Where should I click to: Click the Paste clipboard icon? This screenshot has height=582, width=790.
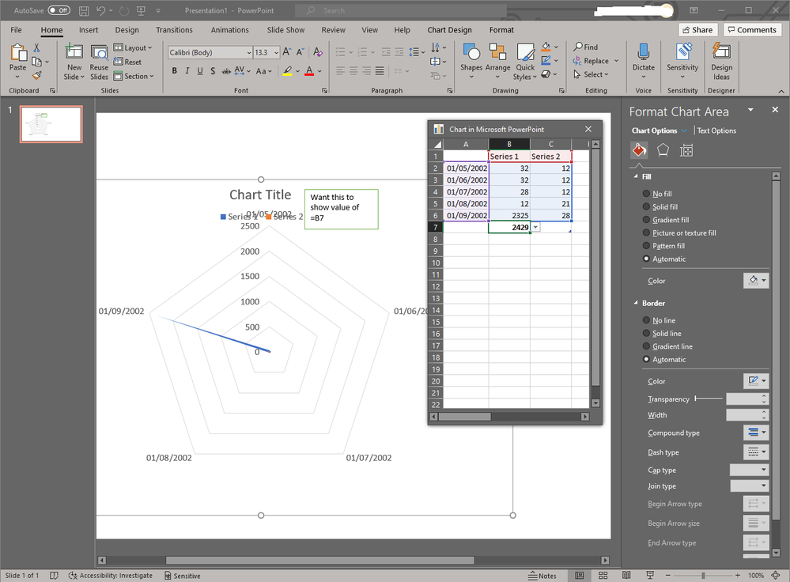(x=17, y=52)
